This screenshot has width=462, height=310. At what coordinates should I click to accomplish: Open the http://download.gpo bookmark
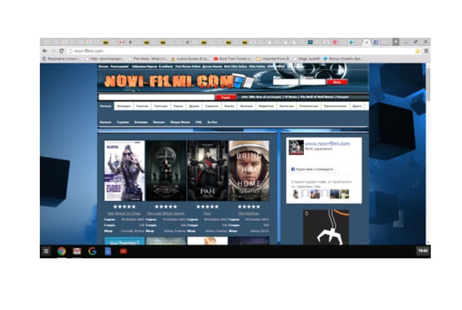(x=104, y=59)
